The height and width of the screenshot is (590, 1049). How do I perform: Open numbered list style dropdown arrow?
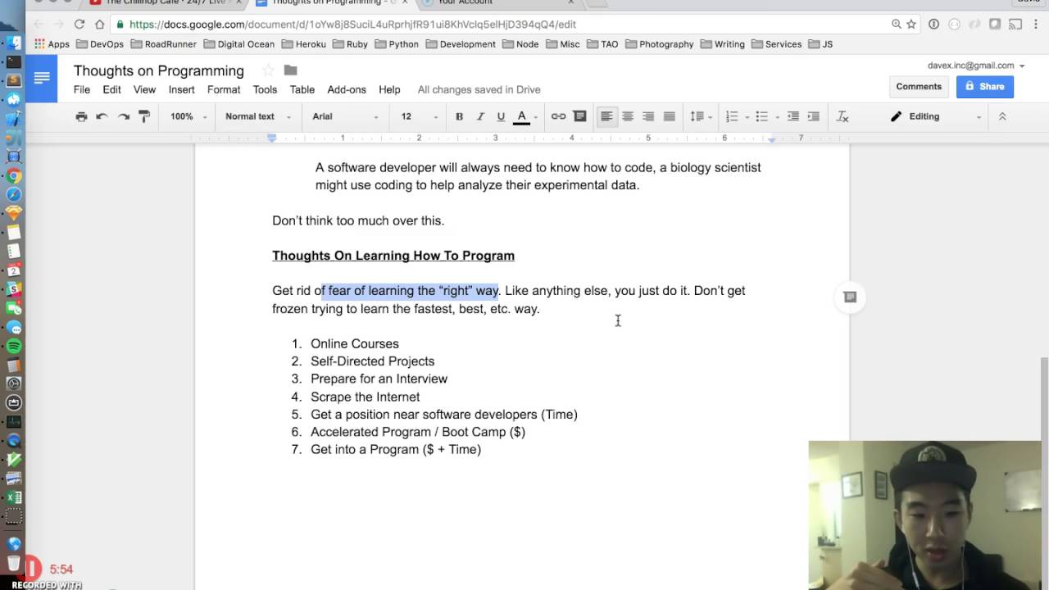click(747, 117)
